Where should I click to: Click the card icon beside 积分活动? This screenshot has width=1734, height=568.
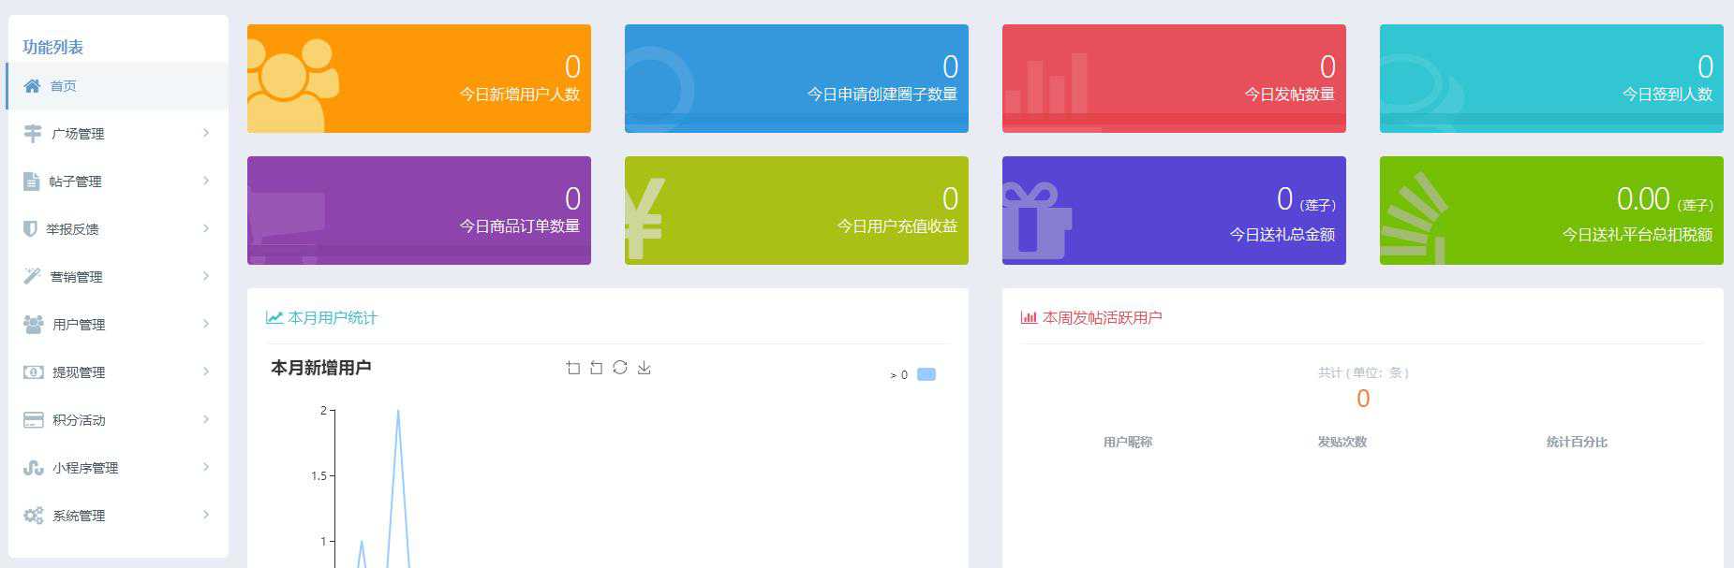pos(33,420)
